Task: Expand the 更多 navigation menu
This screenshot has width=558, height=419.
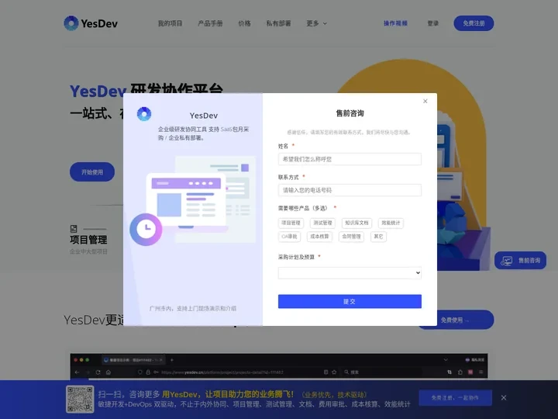Action: 316,23
